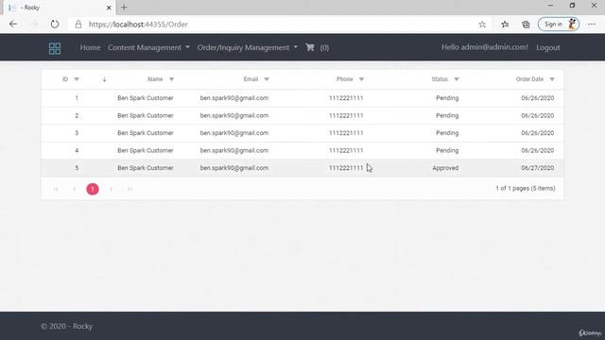Click the Rocky grid logo icon
Viewport: 605px width, 340px height.
point(55,48)
